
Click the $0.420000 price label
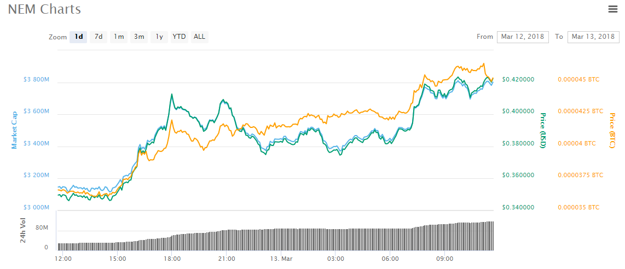pyautogui.click(x=518, y=79)
